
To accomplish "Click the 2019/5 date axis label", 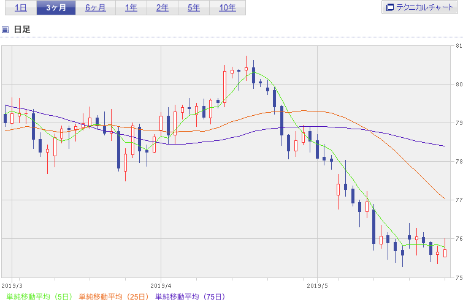I will [x=317, y=286].
